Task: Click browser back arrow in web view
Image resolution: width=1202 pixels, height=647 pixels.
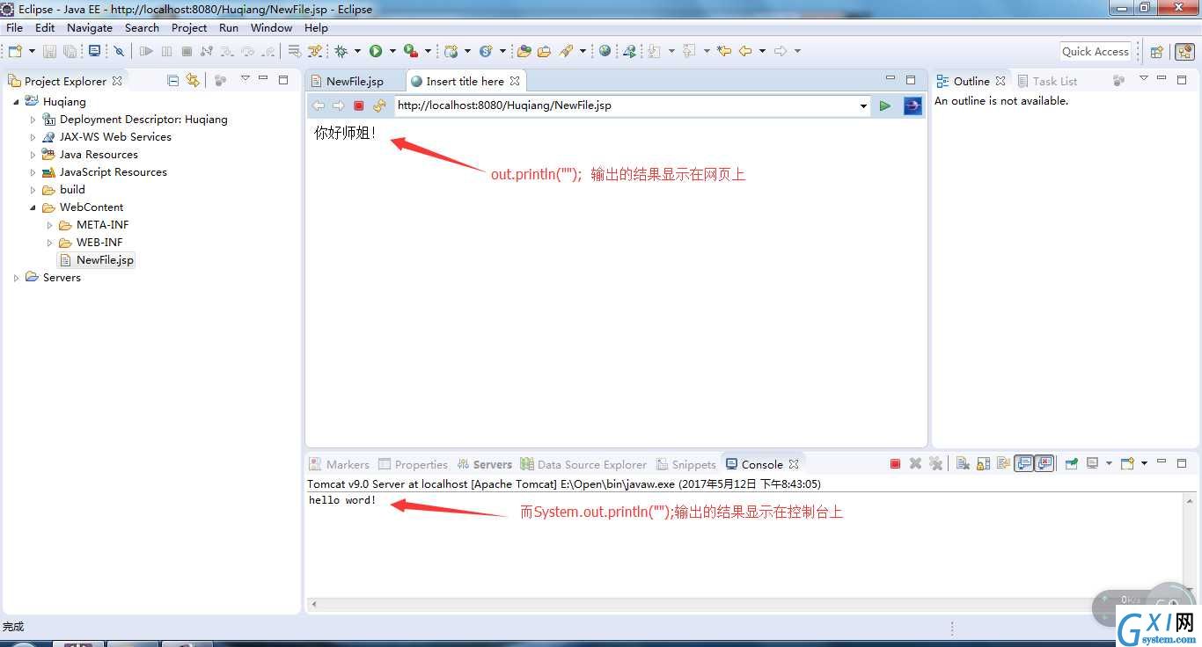Action: tap(319, 105)
